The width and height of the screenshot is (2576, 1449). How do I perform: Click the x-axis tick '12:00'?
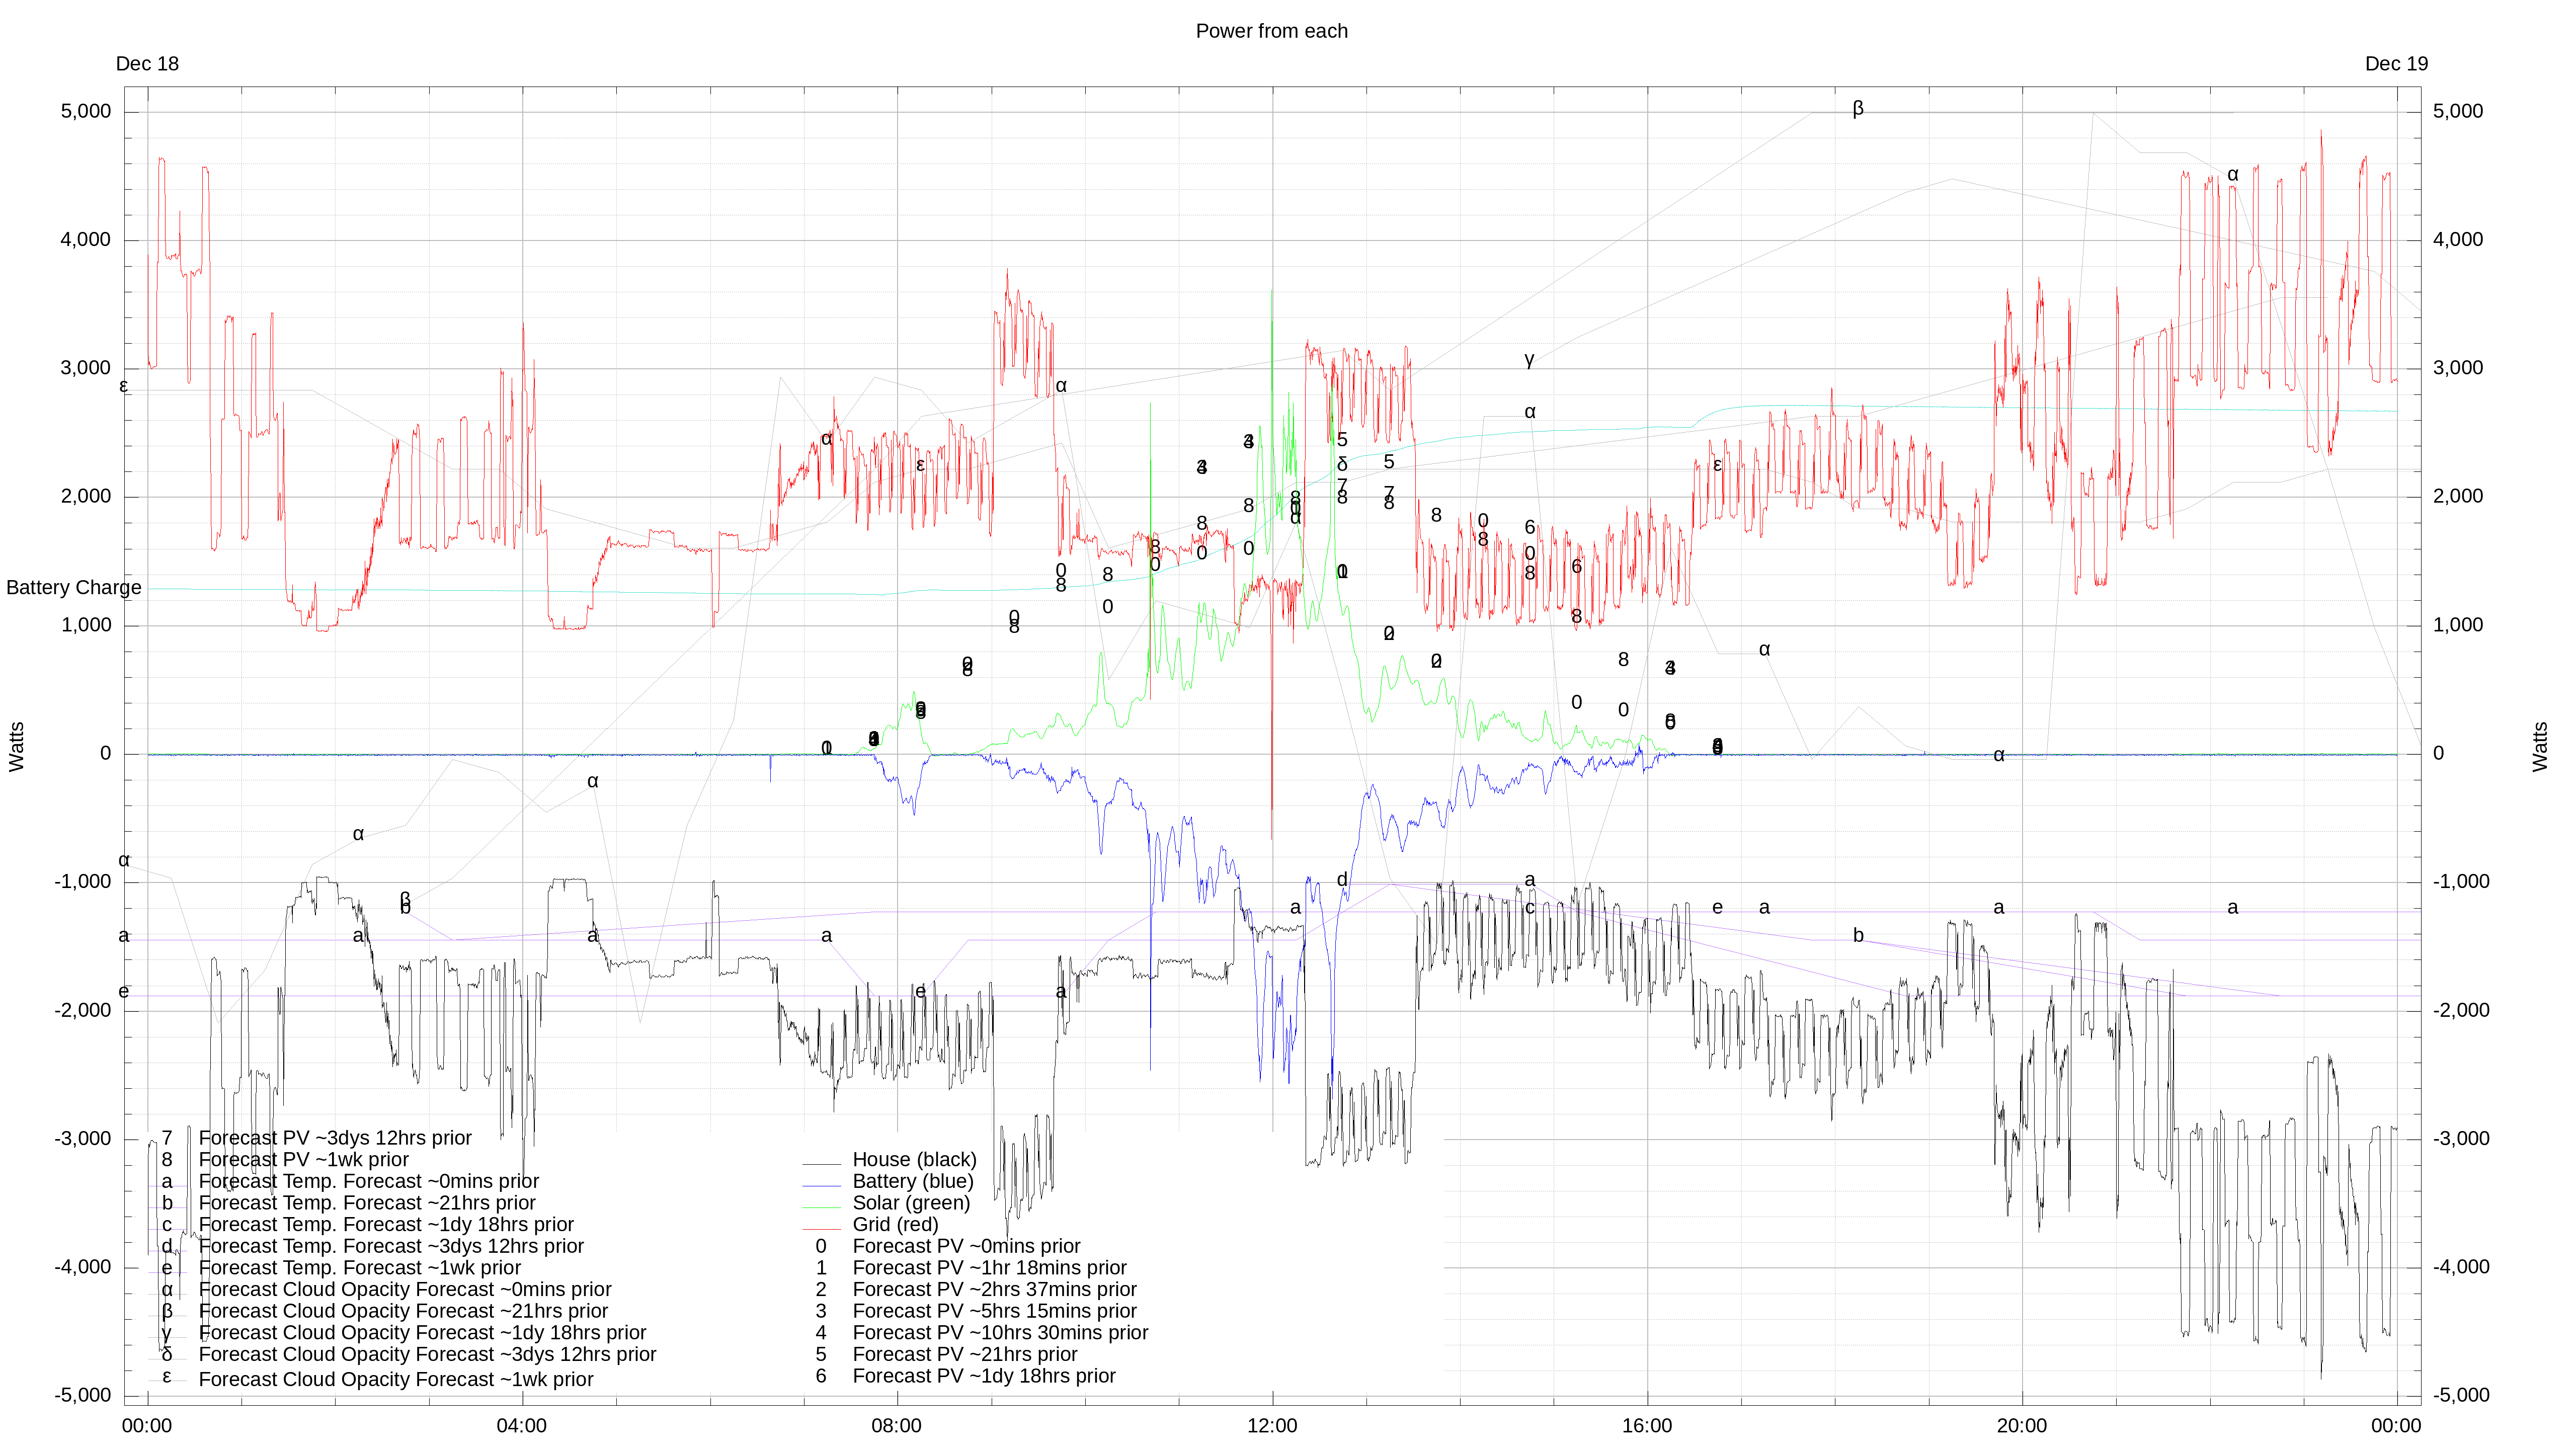coord(1272,1426)
